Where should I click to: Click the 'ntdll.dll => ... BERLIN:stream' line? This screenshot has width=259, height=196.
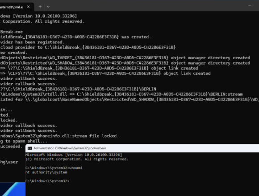click(121, 94)
